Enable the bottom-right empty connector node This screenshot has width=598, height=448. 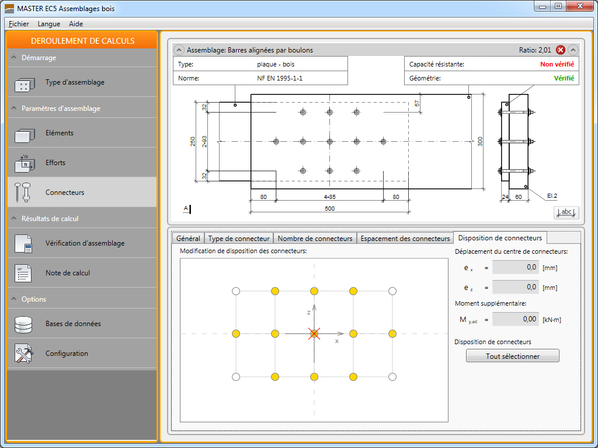(392, 377)
